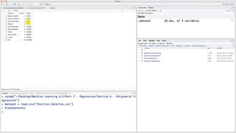Image resolution: width=236 pixels, height=133 pixels.
Task: Open the Addins dropdown menu
Action: point(48,4)
